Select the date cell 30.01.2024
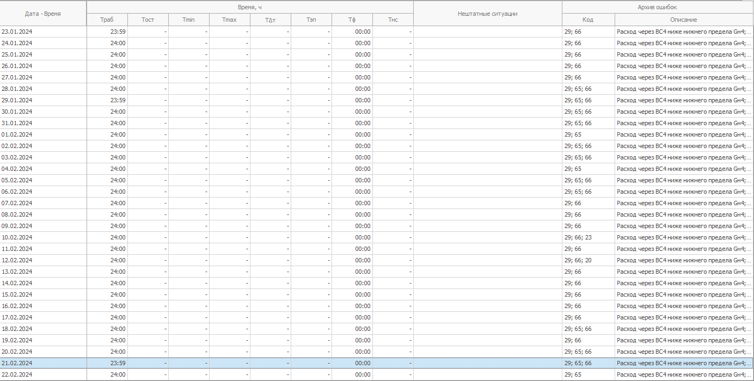Image resolution: width=754 pixels, height=381 pixels. click(43, 112)
